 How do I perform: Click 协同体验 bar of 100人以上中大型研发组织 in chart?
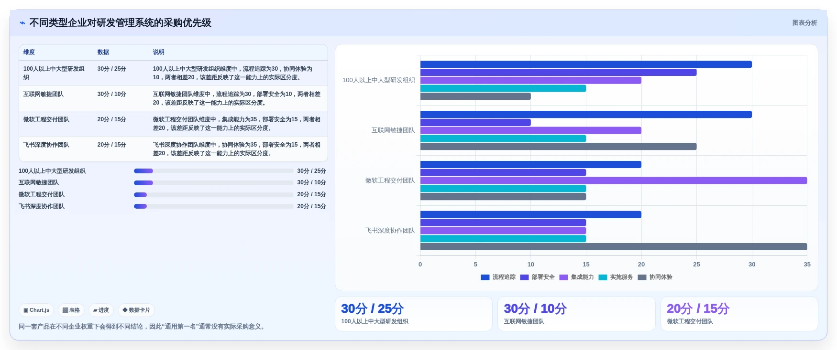pyautogui.click(x=475, y=96)
